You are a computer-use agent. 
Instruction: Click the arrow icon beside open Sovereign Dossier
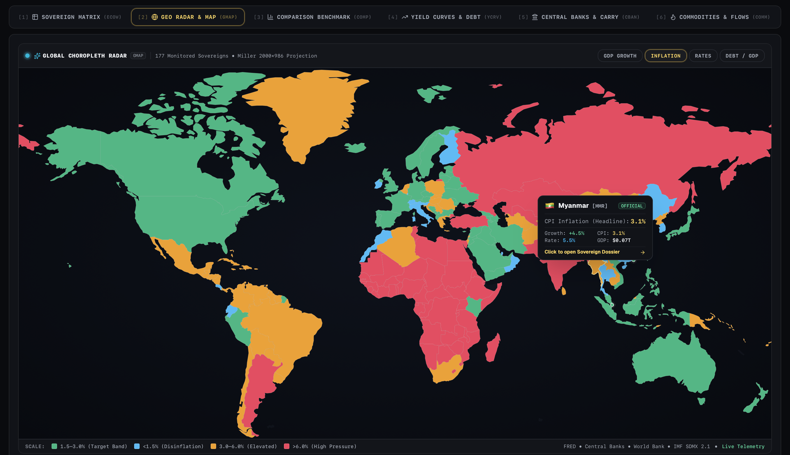point(642,252)
